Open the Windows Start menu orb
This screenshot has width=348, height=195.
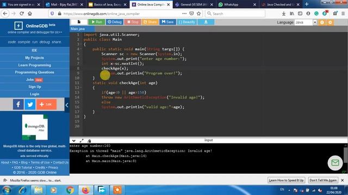7,190
